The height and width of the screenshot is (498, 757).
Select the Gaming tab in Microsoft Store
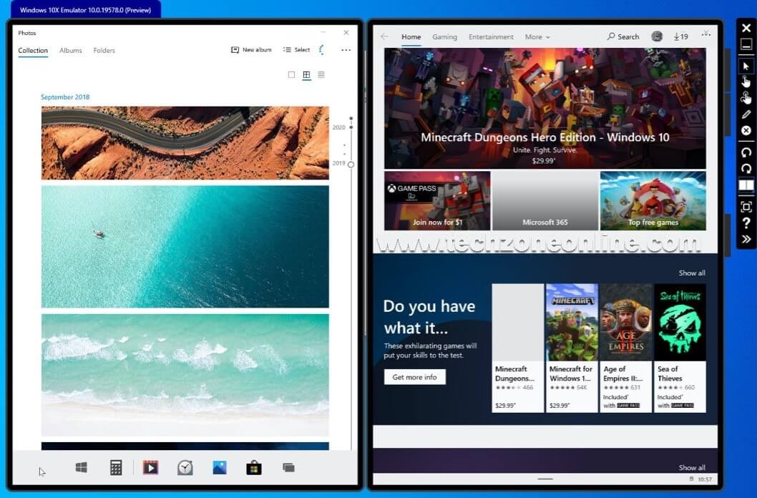(444, 36)
